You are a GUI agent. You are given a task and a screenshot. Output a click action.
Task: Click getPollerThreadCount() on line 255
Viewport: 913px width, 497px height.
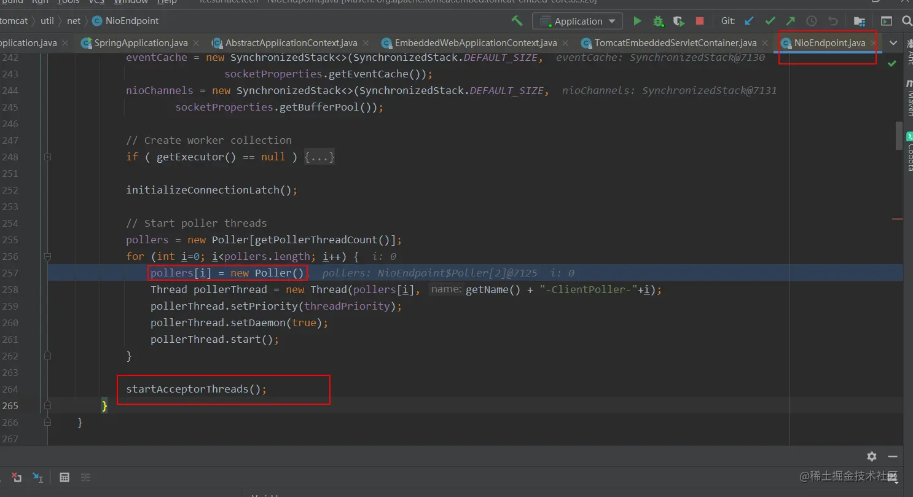(322, 240)
